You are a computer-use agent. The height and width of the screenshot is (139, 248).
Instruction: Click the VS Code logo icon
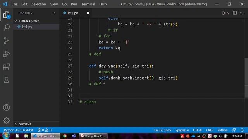[x=5, y=4]
